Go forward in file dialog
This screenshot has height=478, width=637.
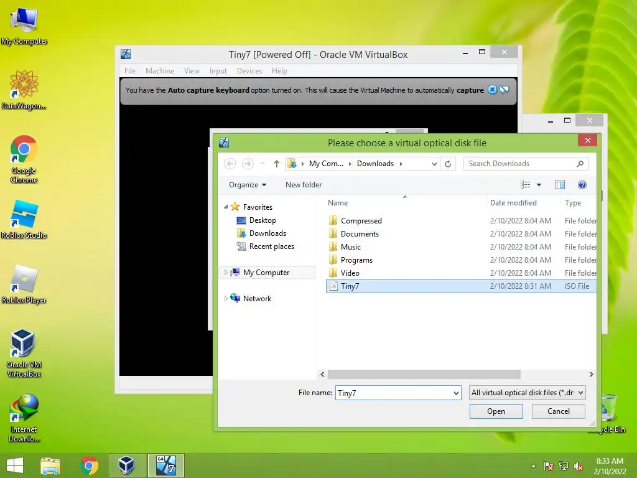point(248,164)
